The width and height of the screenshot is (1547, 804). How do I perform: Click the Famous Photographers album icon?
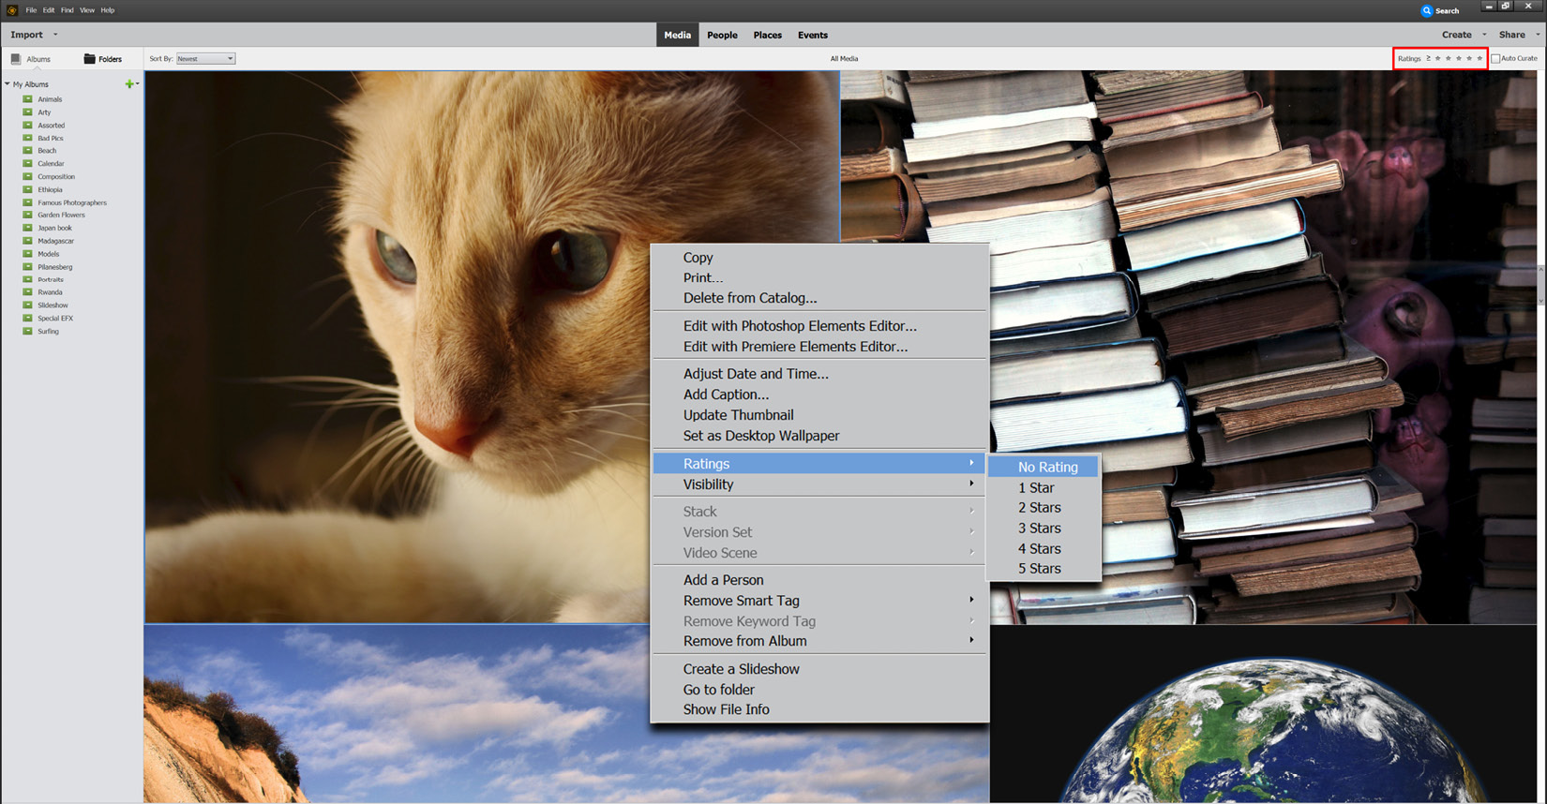pos(28,202)
